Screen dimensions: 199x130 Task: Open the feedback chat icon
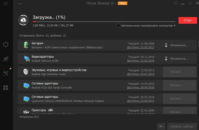(175, 3)
